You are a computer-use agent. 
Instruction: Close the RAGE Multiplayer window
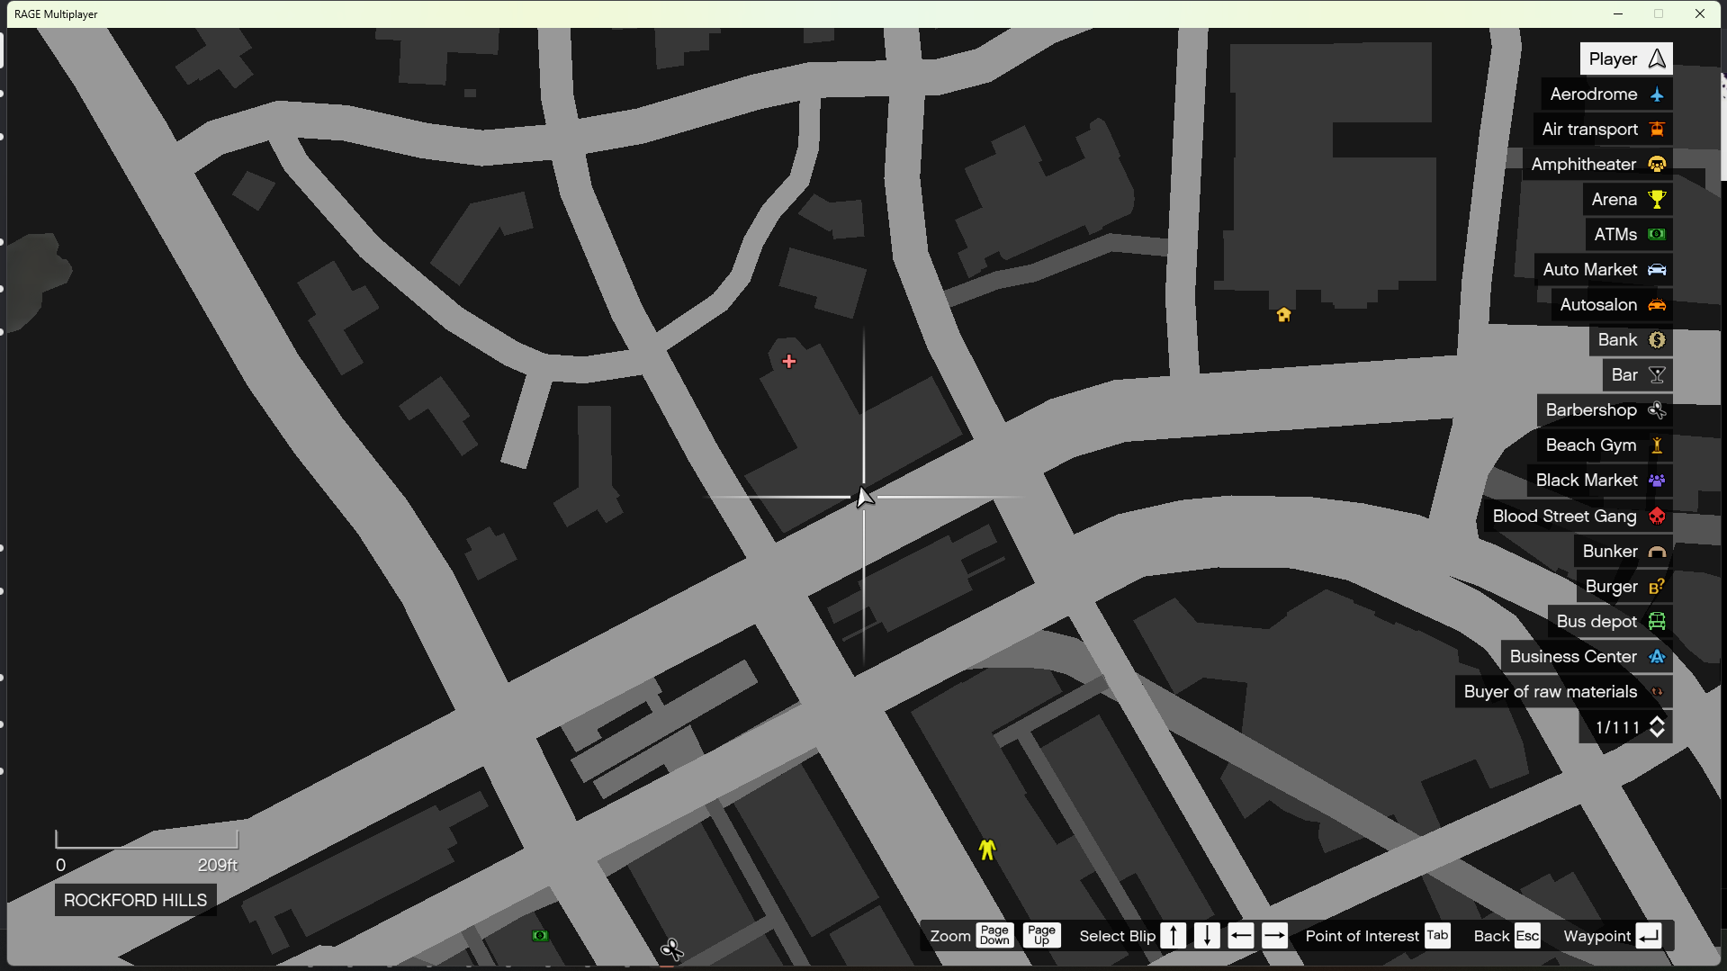click(1700, 13)
